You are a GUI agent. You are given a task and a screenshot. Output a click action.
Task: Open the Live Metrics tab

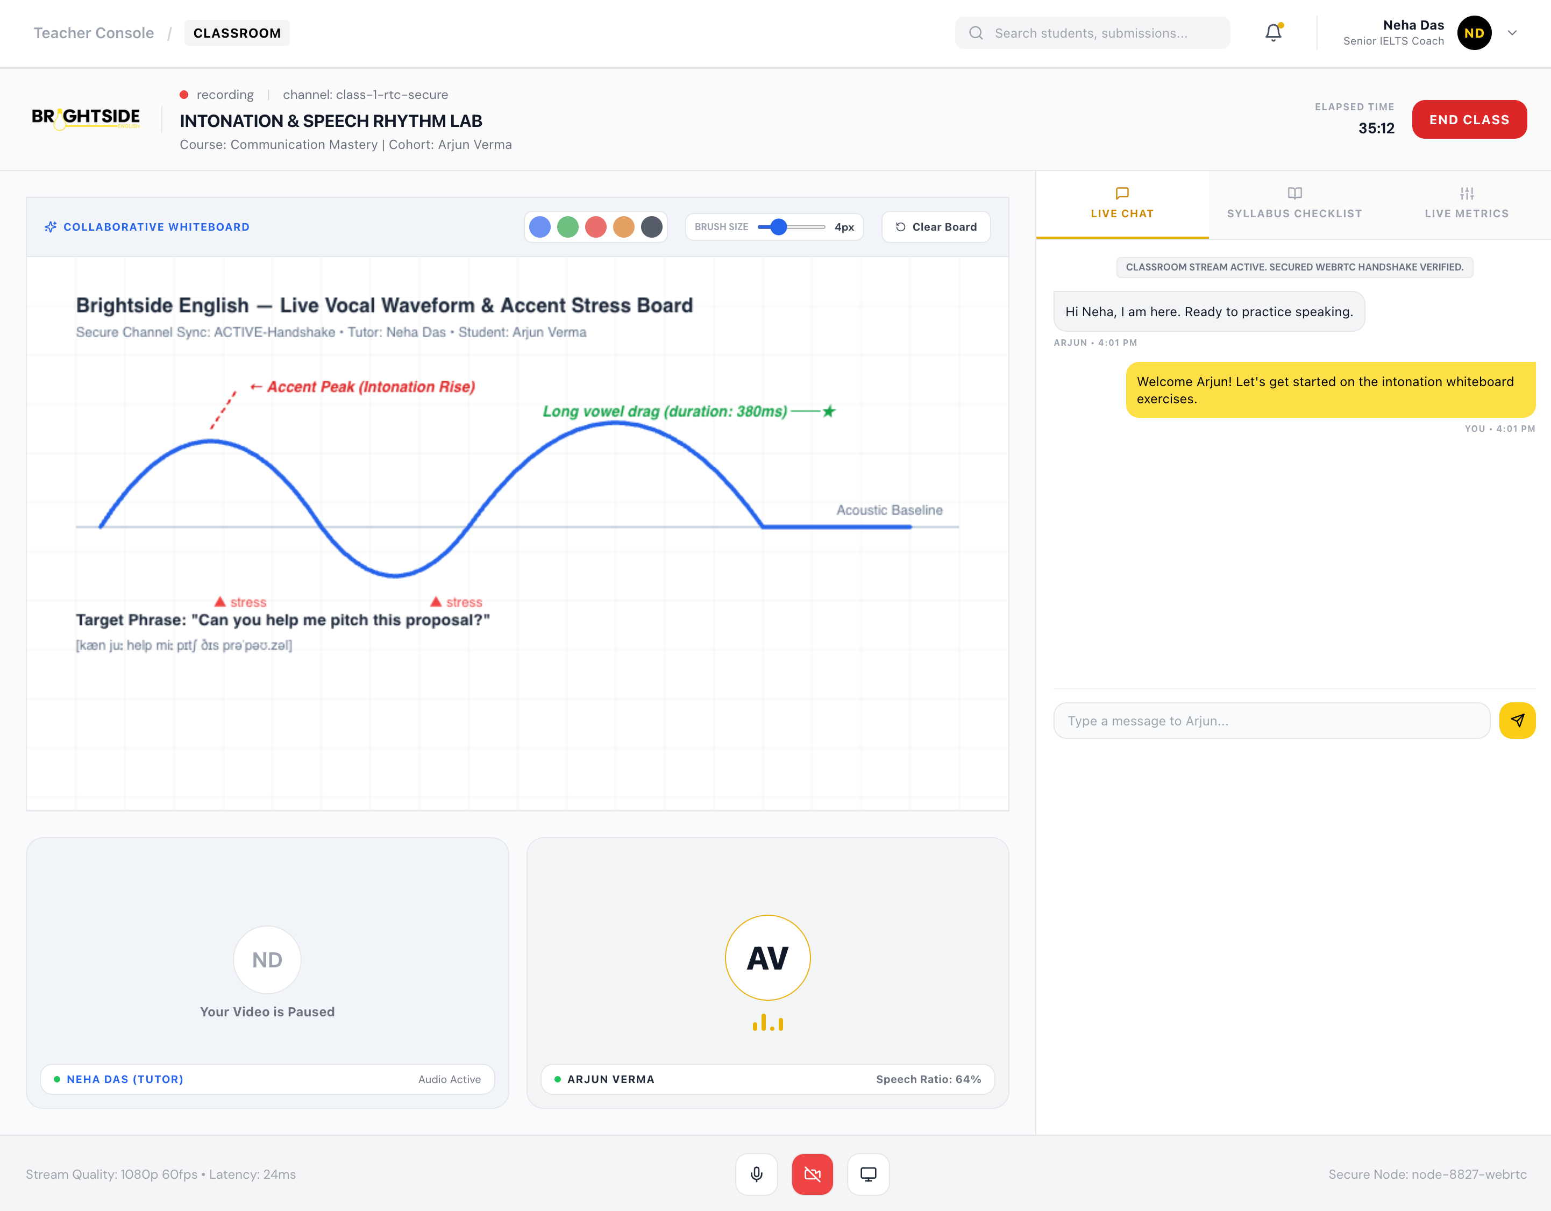(x=1467, y=204)
